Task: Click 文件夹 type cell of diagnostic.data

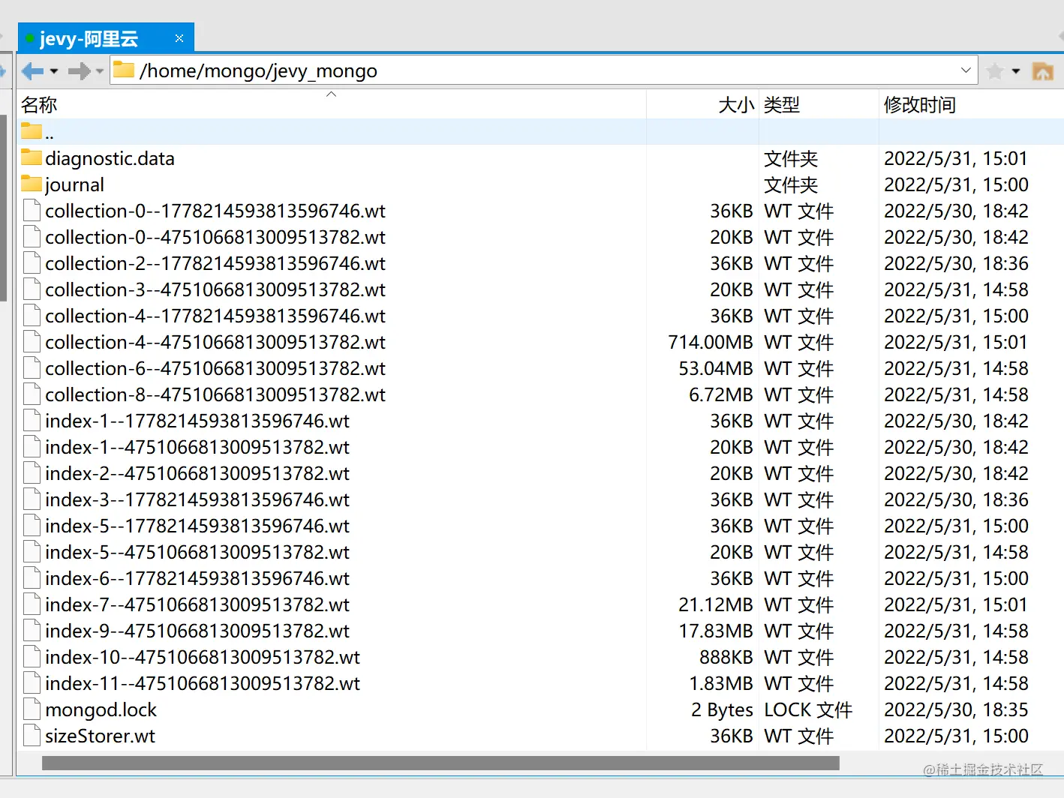Action: pos(791,158)
